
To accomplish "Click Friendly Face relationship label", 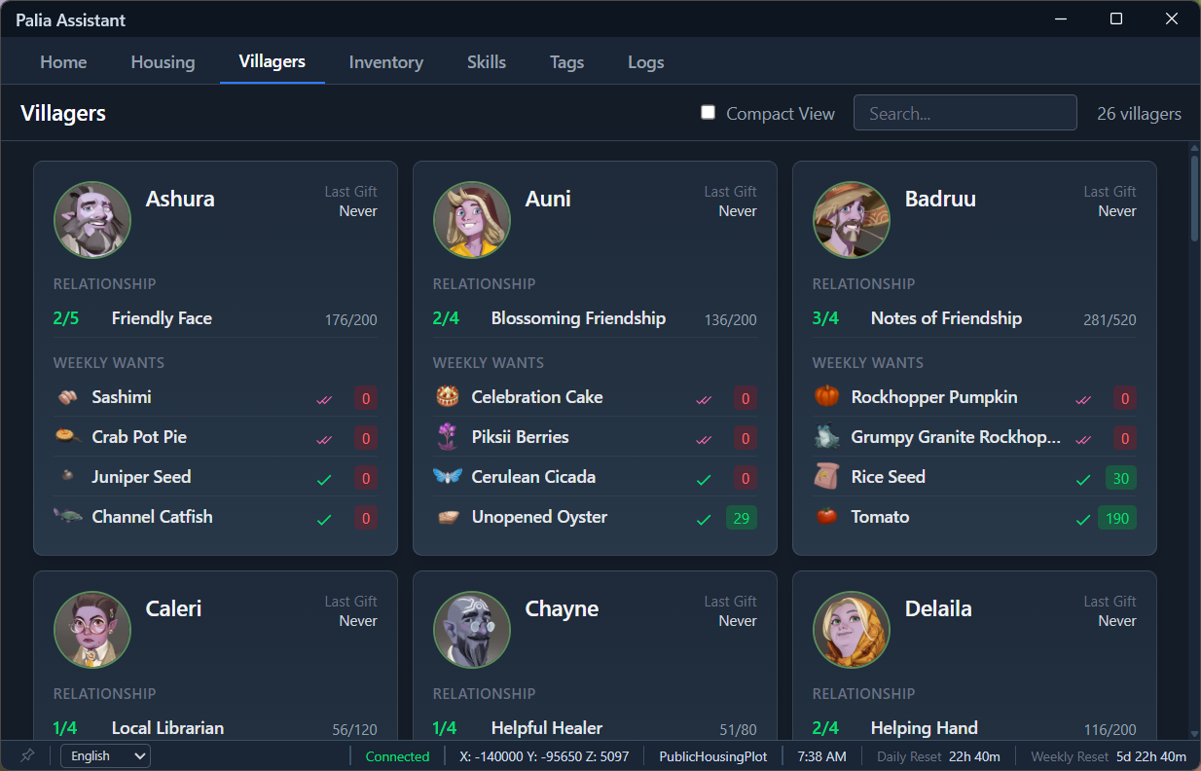I will (162, 318).
